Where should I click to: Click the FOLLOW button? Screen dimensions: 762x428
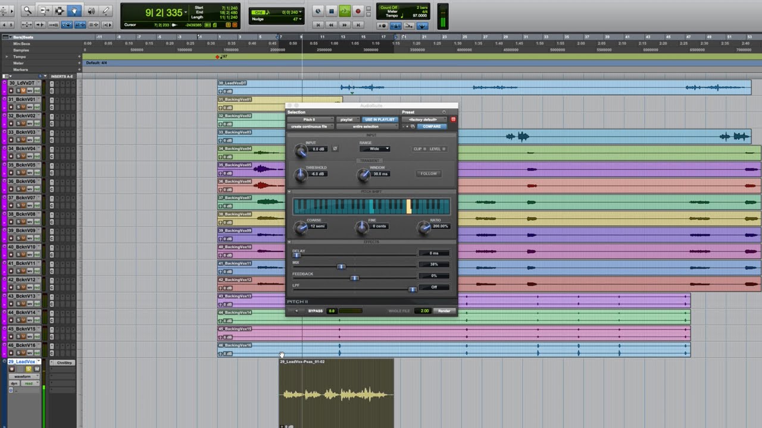(429, 174)
